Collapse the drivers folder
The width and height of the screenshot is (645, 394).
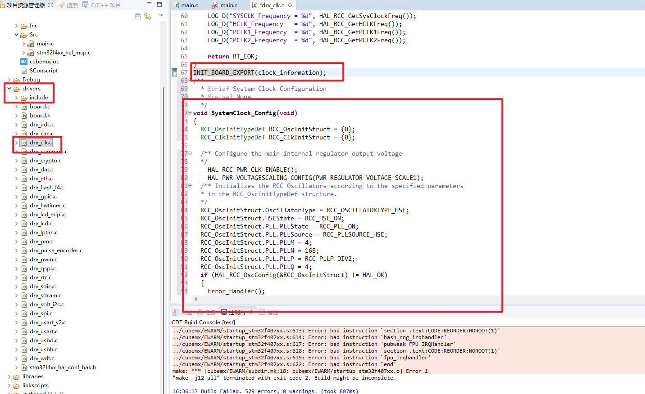[x=9, y=89]
